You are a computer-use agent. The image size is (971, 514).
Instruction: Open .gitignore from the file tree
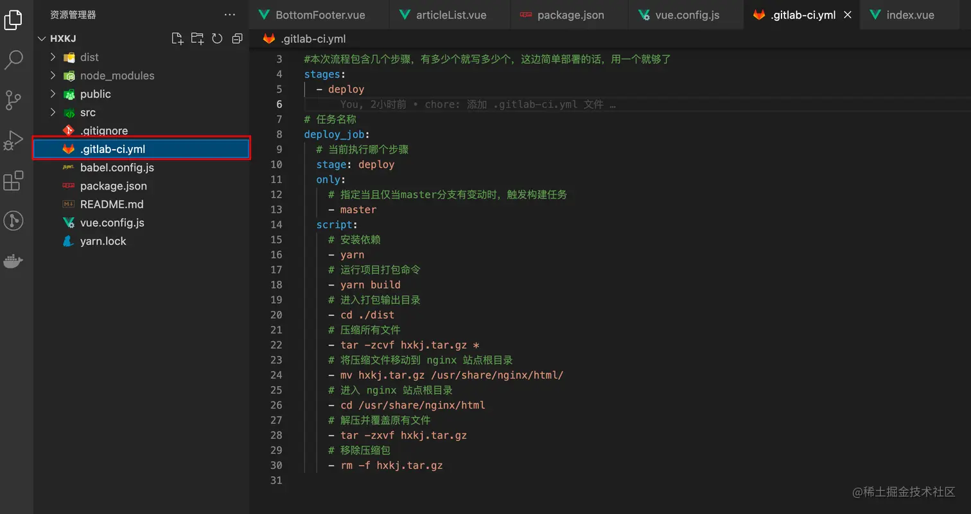point(141,130)
